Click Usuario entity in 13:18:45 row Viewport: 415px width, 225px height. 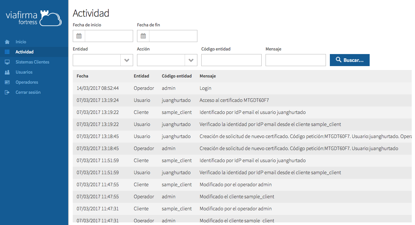[142, 136]
